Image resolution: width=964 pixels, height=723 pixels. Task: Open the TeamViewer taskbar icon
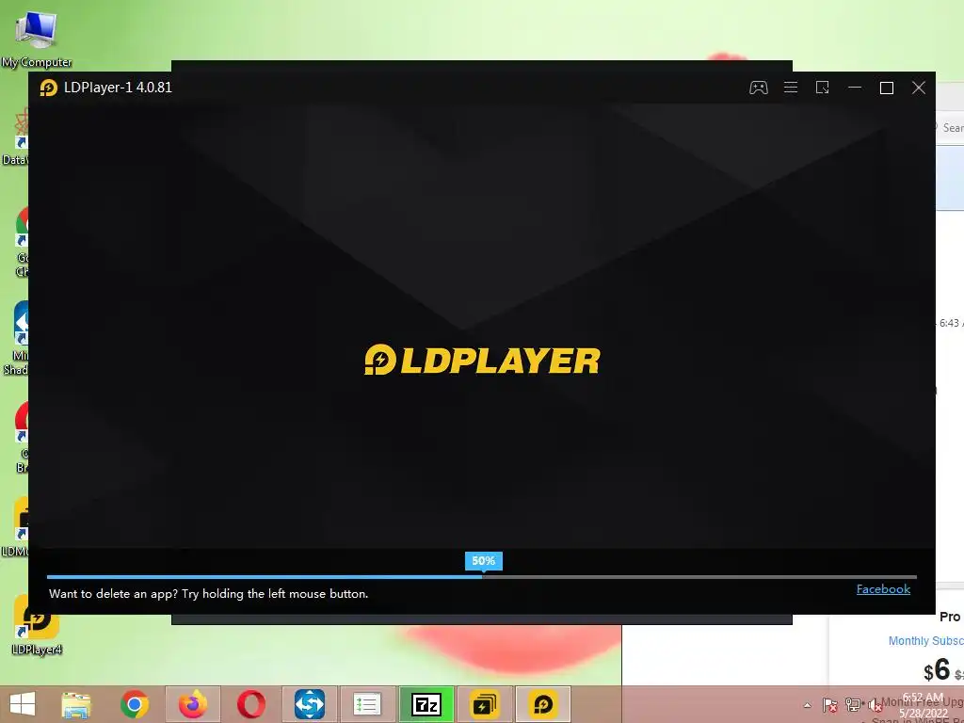309,704
